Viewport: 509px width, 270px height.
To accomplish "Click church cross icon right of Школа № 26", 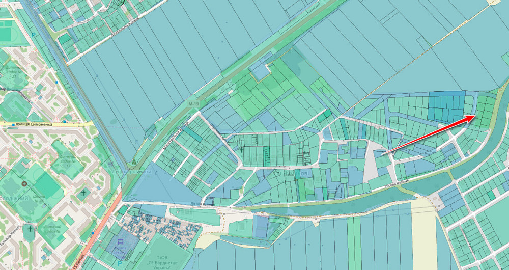I will pos(83,193).
